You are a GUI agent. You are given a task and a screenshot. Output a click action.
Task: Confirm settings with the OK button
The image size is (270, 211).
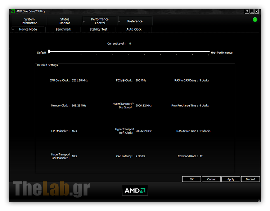(x=192, y=179)
